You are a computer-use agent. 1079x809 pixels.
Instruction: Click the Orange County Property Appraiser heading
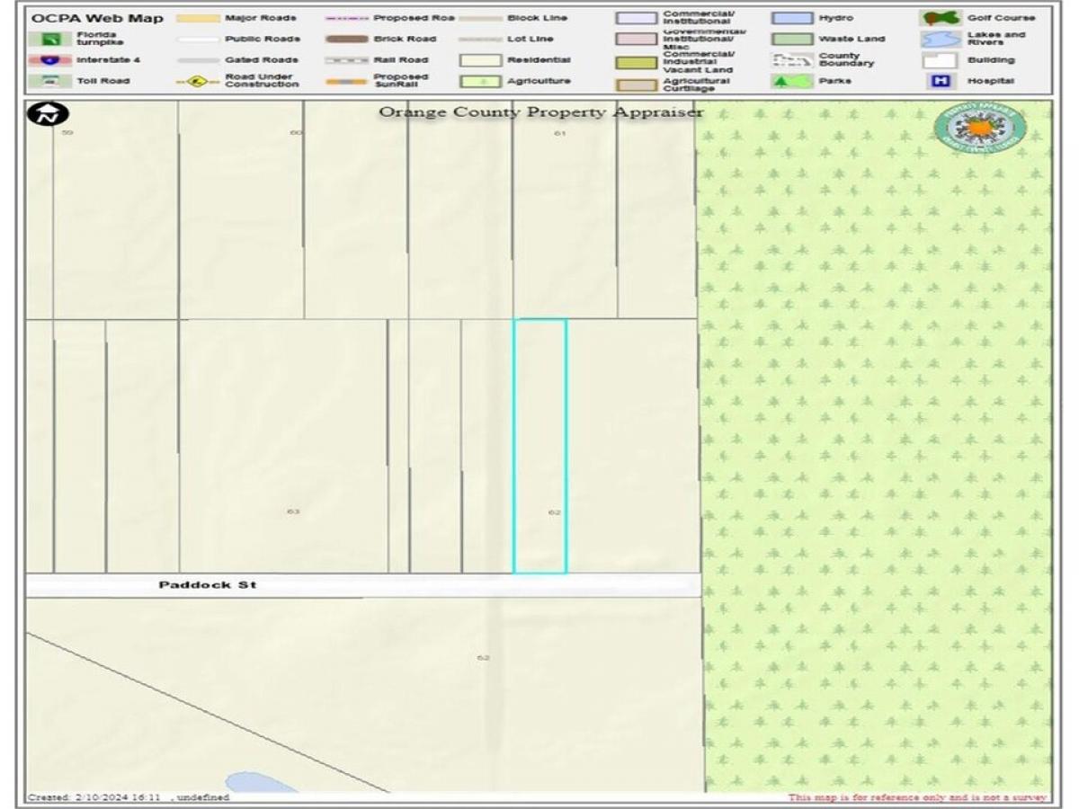point(540,112)
